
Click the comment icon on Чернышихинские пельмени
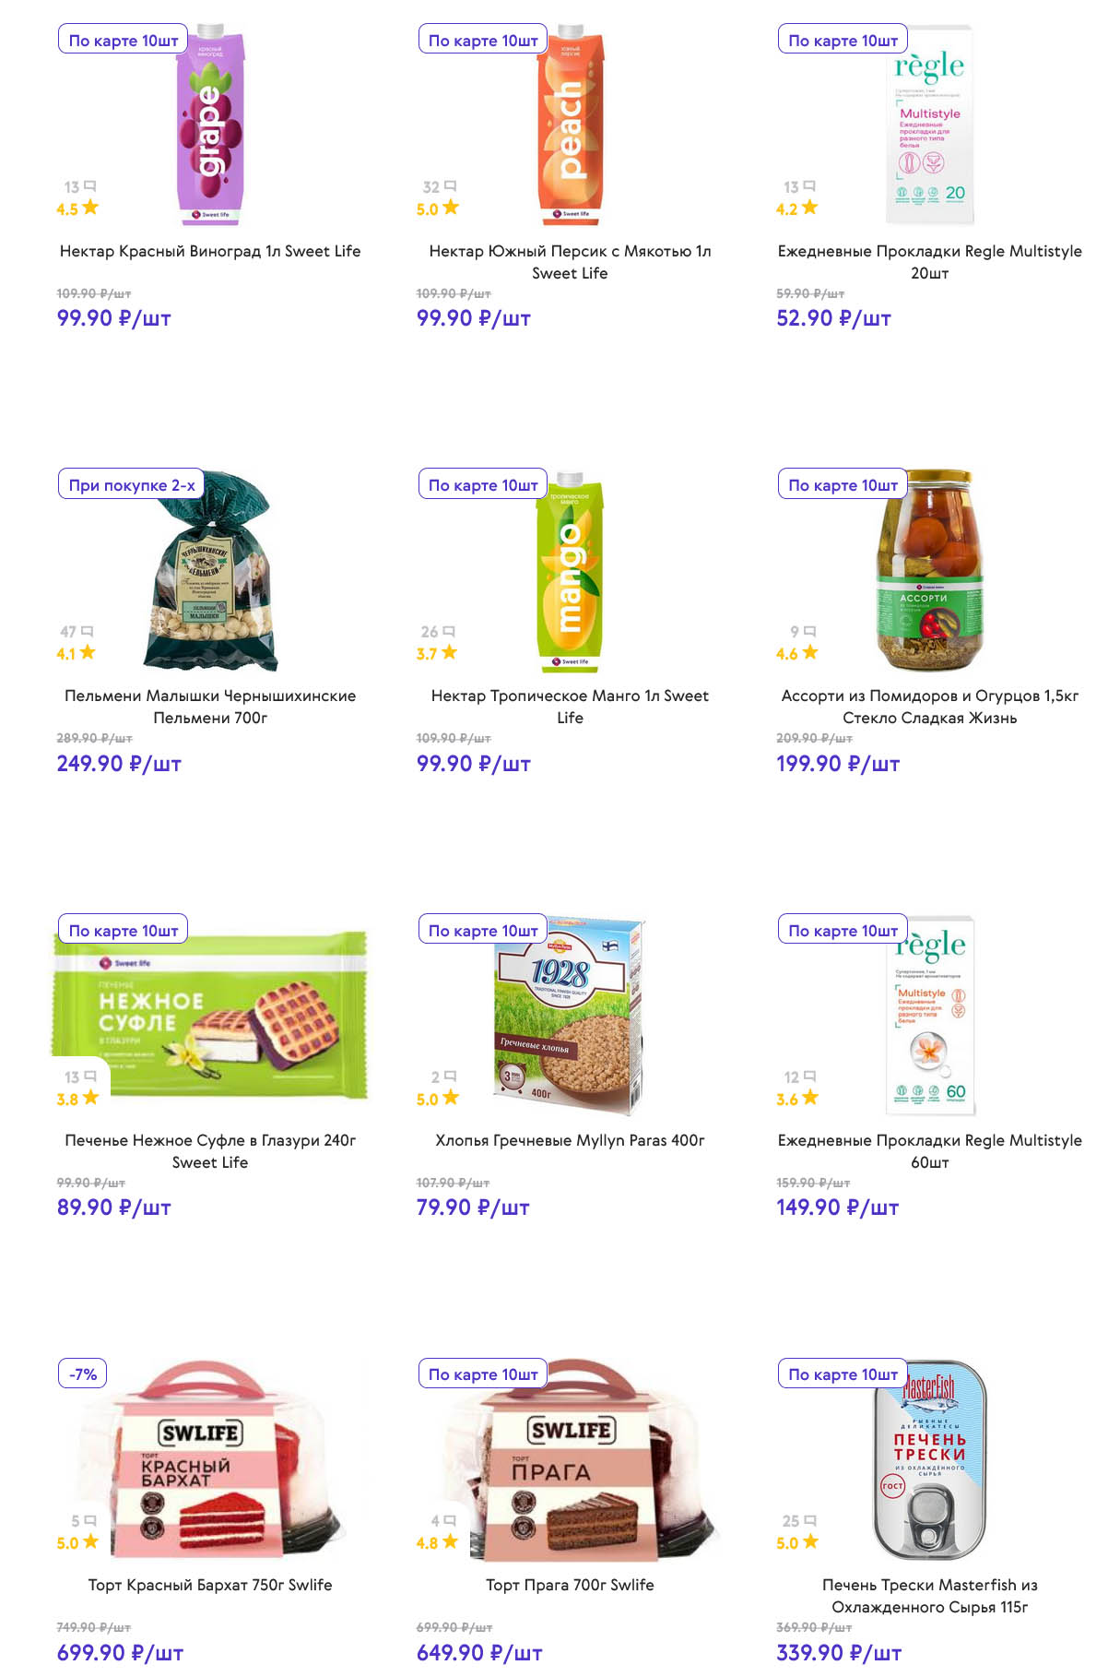point(88,632)
